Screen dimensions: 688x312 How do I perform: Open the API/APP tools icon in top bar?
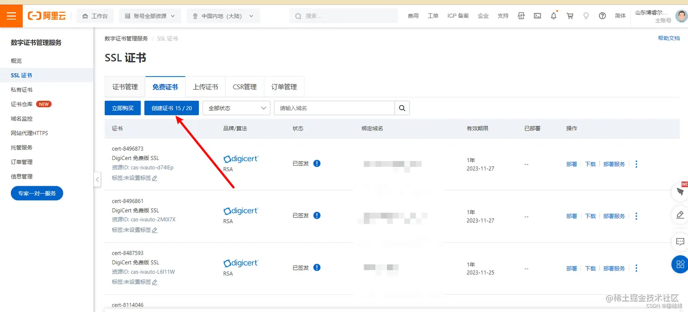[x=521, y=15]
